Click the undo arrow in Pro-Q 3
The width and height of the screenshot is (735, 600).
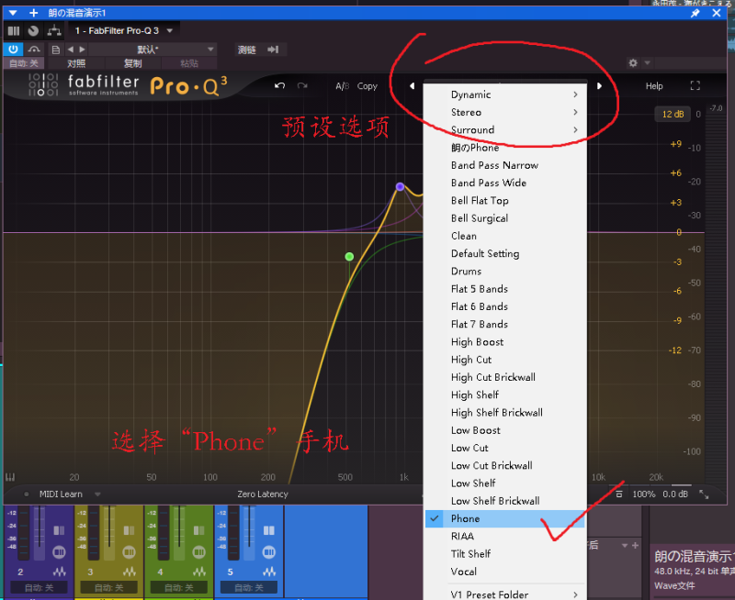point(279,86)
